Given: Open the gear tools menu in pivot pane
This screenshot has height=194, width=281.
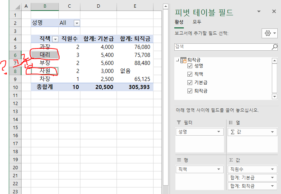Looking at the screenshot, I should pos(270,33).
